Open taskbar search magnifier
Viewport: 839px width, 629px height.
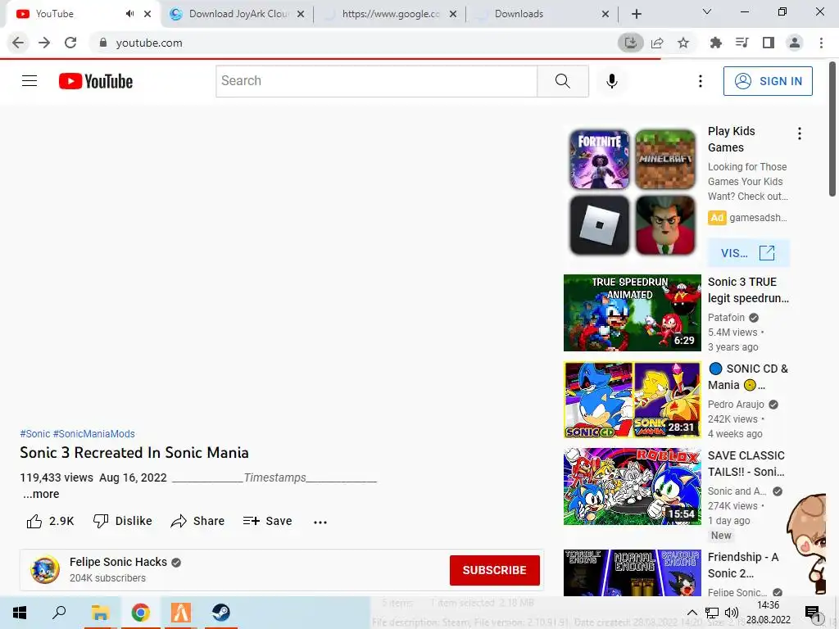(x=59, y=613)
